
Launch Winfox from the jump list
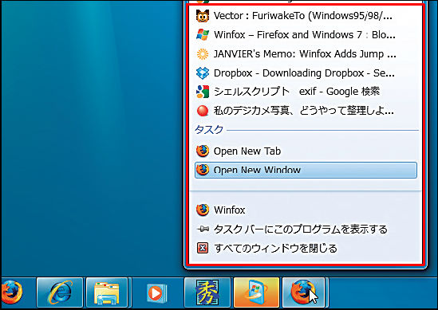coord(306,210)
